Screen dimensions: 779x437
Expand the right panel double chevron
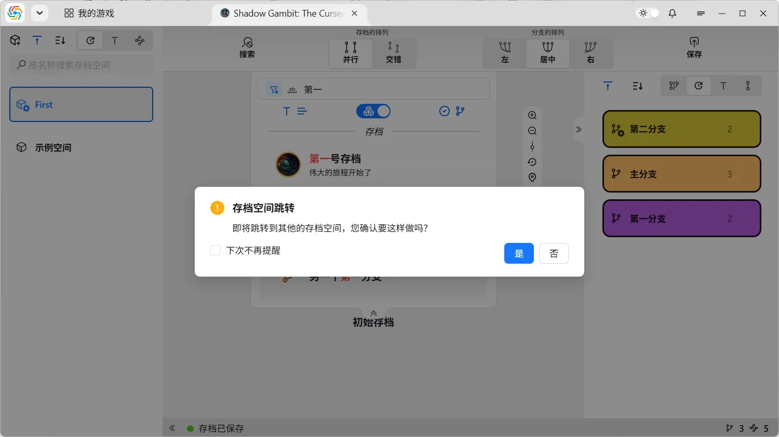point(579,130)
